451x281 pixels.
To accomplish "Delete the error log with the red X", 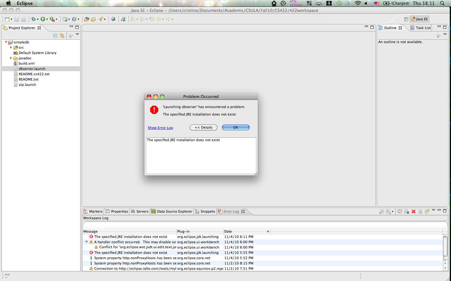I will point(413,211).
